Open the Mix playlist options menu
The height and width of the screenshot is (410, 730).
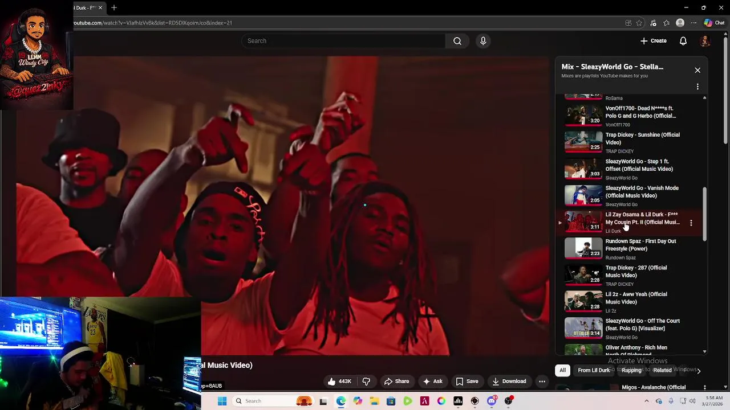pos(697,87)
